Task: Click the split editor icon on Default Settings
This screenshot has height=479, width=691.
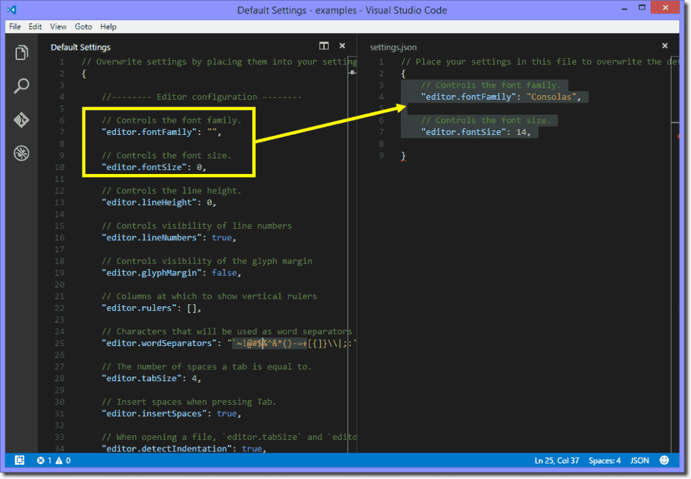Action: [x=324, y=46]
